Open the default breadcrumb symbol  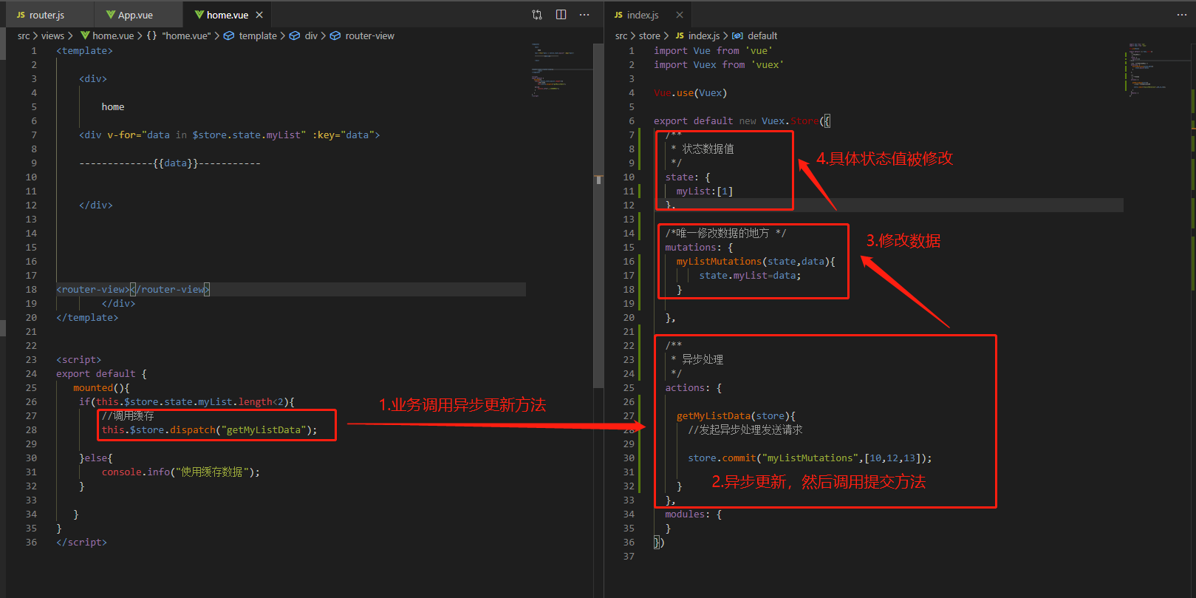click(x=755, y=35)
